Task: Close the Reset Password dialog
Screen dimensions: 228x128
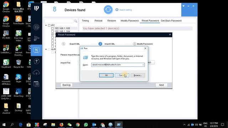Action: pyautogui.click(x=170, y=34)
